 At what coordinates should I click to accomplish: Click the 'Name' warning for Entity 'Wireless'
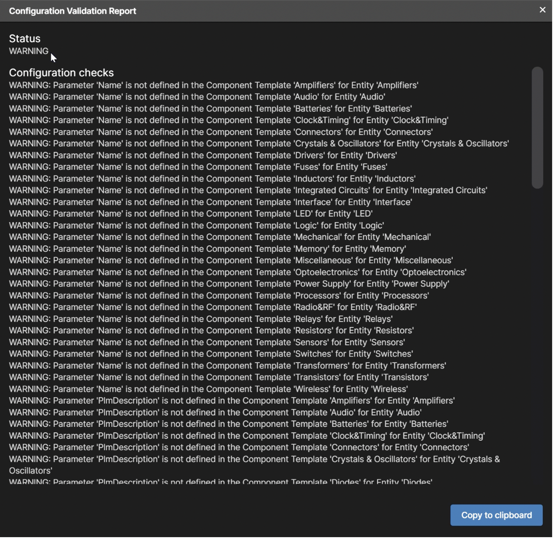[x=209, y=389]
